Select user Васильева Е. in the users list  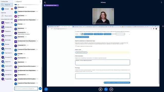(7, 36)
